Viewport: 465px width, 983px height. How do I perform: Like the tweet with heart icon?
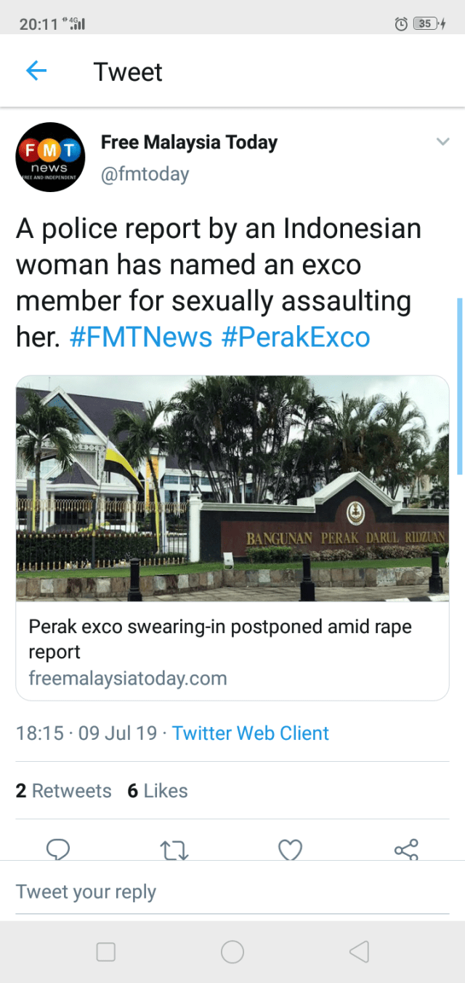pos(290,849)
